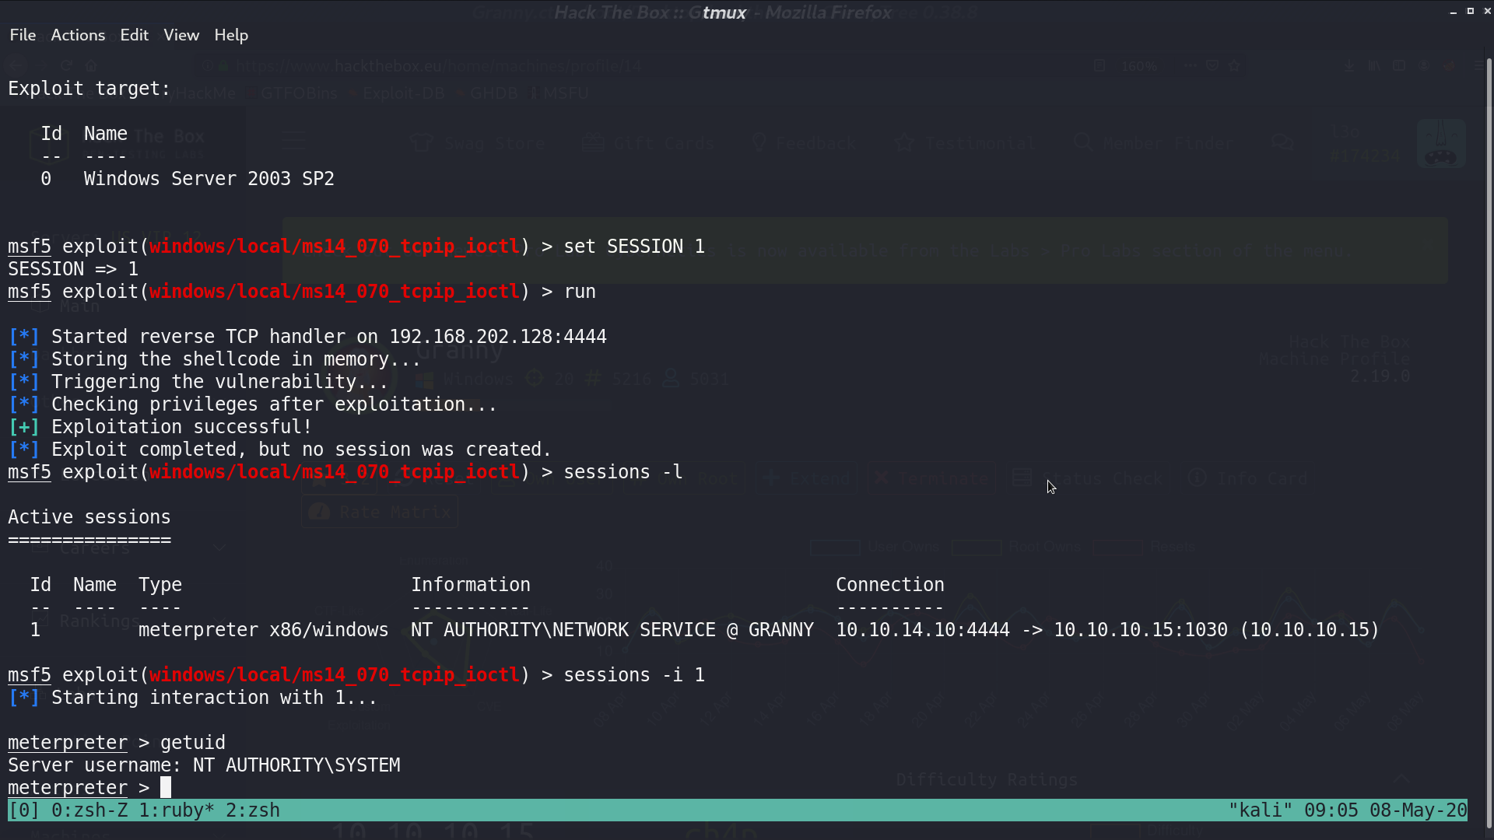The image size is (1494, 840).
Task: Click the 'Active sessions' heading
Action: (89, 517)
